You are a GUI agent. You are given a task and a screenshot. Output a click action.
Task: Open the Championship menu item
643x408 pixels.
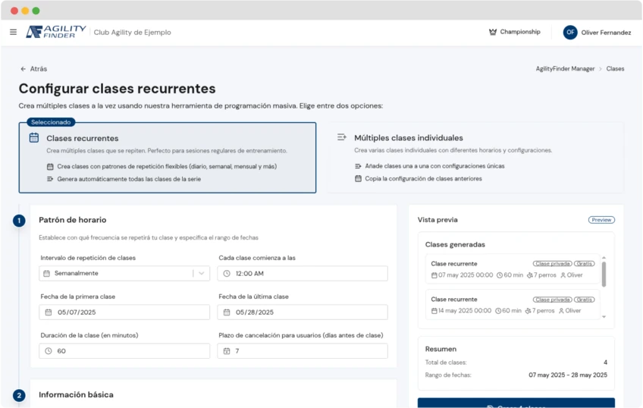[x=520, y=32]
